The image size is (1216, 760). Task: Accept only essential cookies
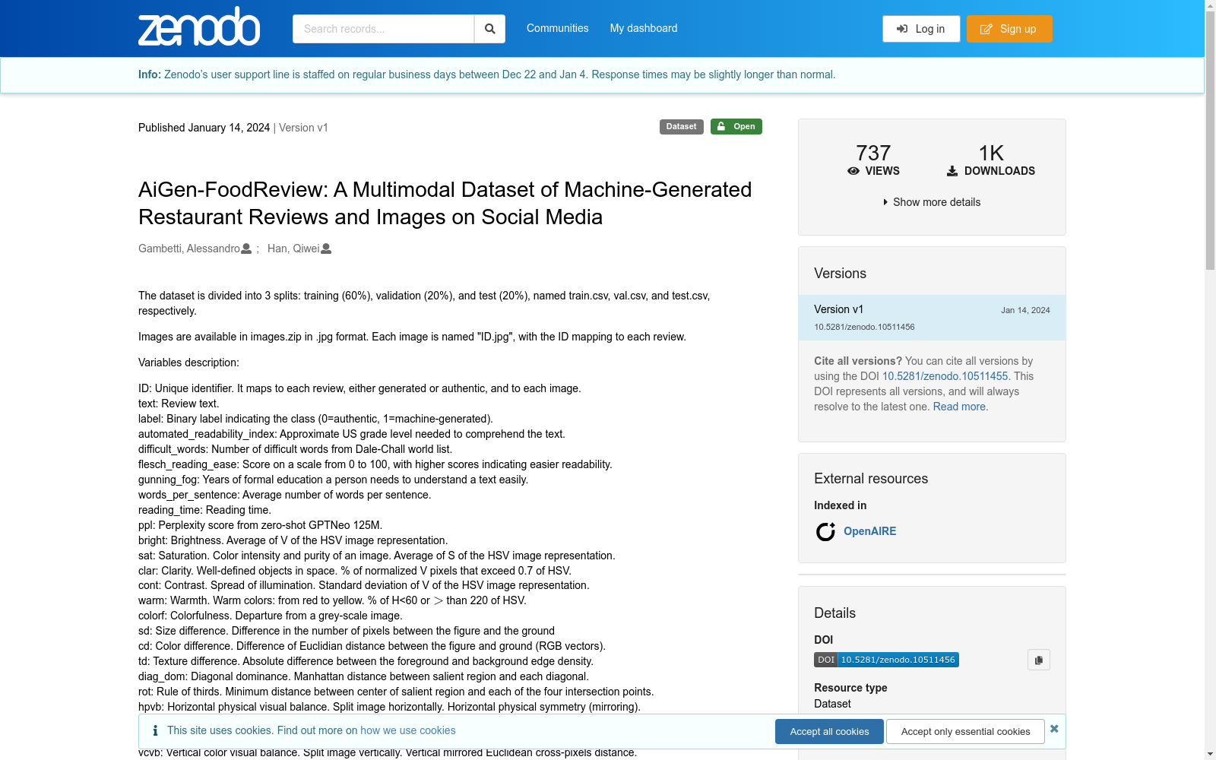pos(966,731)
